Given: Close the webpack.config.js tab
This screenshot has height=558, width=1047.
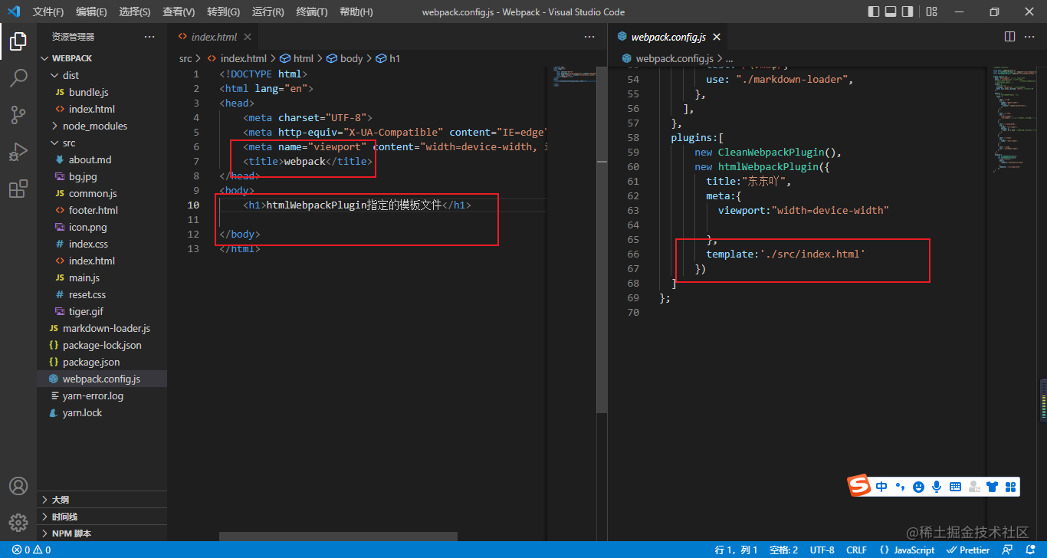Looking at the screenshot, I should tap(717, 37).
